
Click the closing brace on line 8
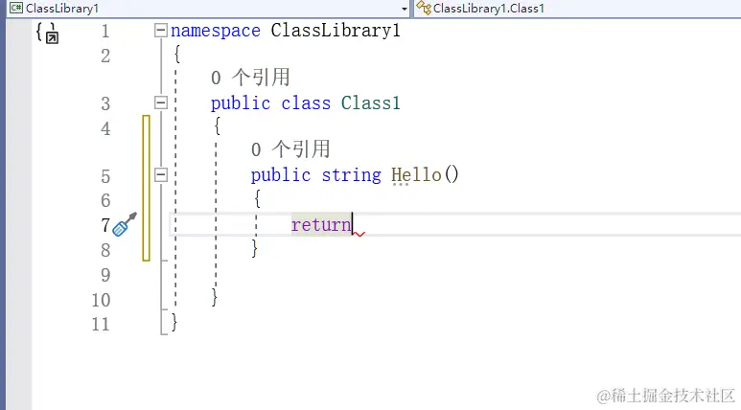(254, 248)
